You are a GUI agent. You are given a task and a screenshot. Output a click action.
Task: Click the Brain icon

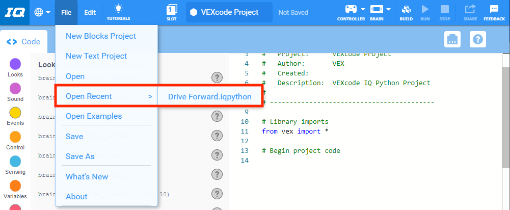click(377, 9)
